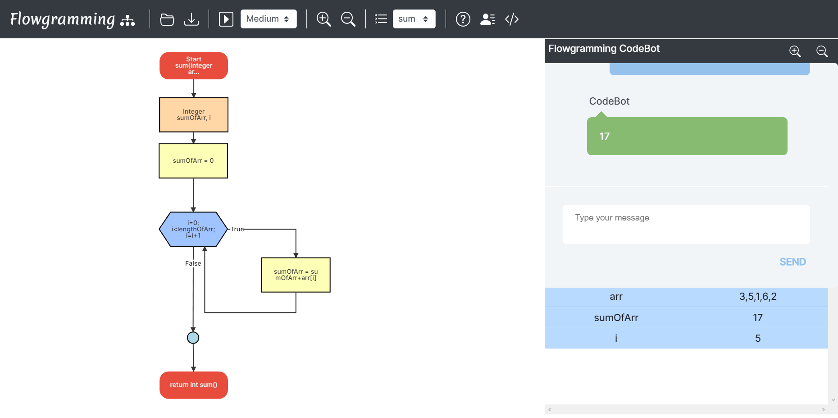838x418 pixels.
Task: Select the return int sum() node
Action: (x=193, y=385)
